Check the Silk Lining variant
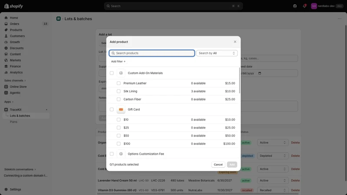This screenshot has width=347, height=195. click(x=118, y=91)
